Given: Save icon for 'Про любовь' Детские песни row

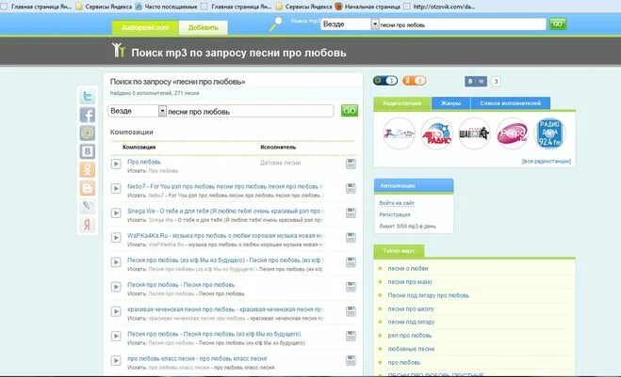Looking at the screenshot, I should point(351,164).
